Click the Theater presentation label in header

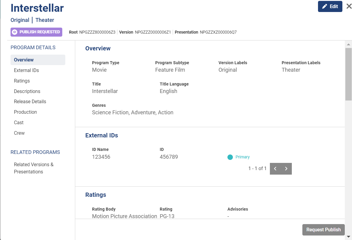(45, 20)
